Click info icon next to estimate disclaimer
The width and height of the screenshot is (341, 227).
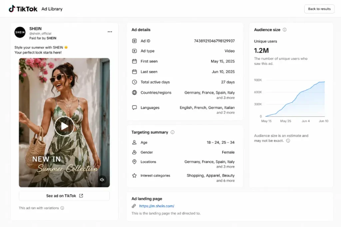(x=288, y=141)
